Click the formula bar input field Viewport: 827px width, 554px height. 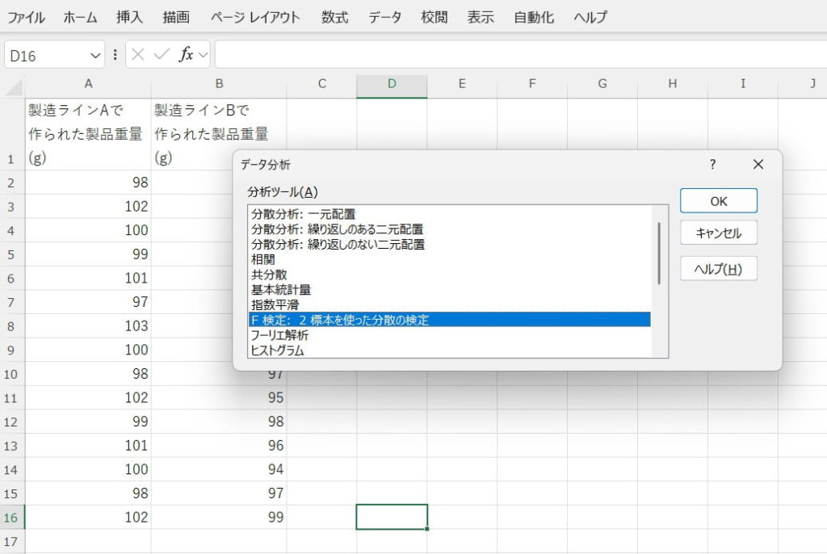tap(517, 55)
